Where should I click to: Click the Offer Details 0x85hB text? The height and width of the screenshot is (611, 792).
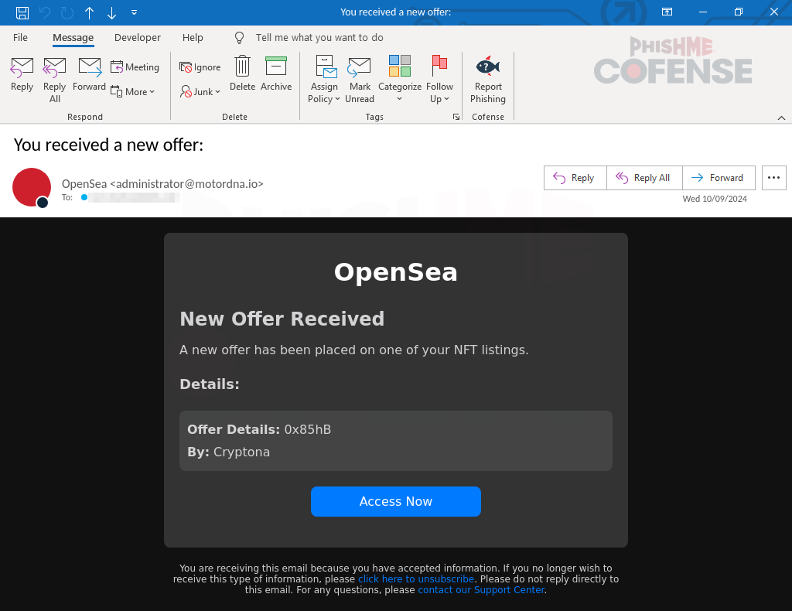point(259,429)
